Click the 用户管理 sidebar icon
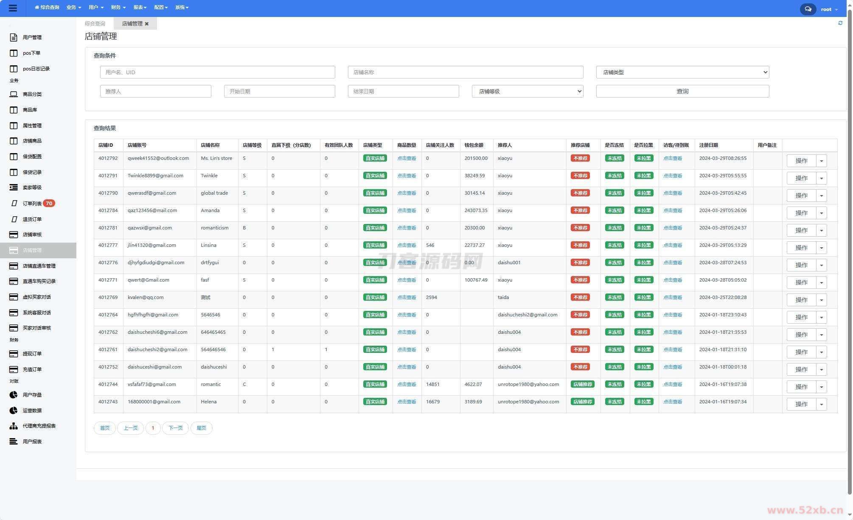Image resolution: width=853 pixels, height=520 pixels. (14, 37)
